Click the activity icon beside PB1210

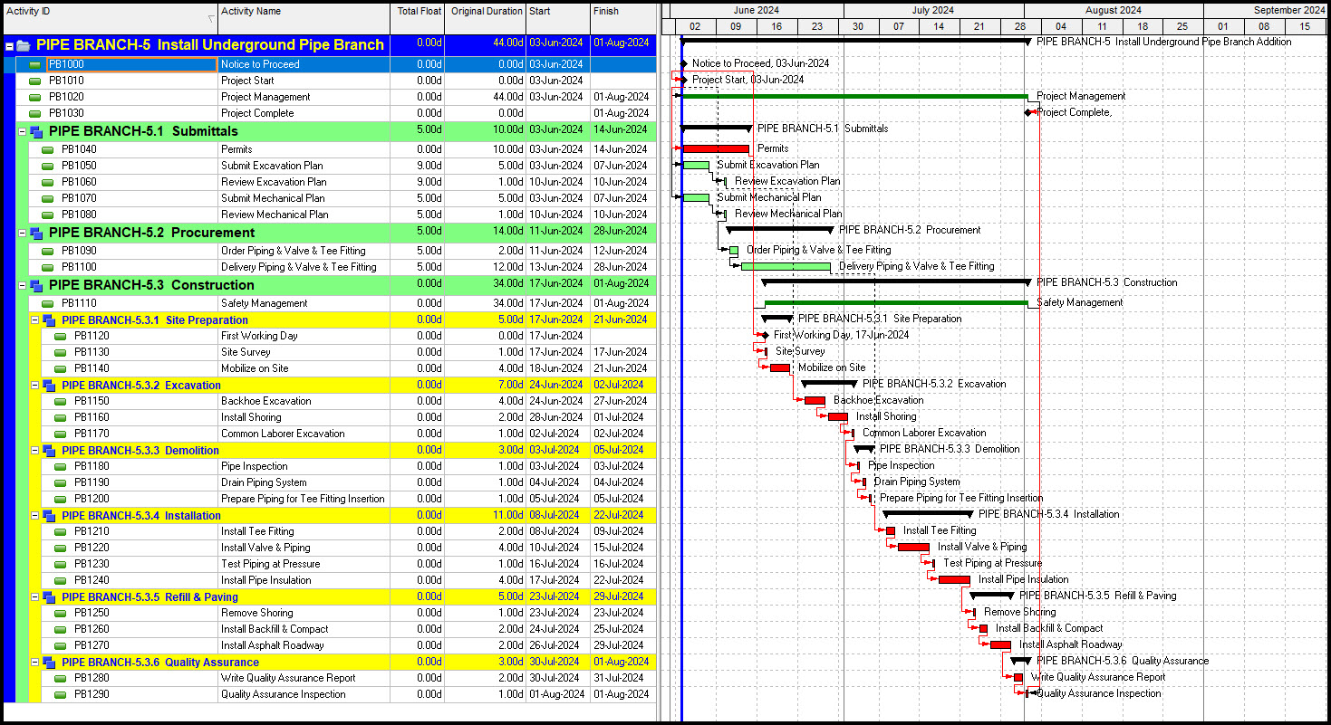[61, 532]
